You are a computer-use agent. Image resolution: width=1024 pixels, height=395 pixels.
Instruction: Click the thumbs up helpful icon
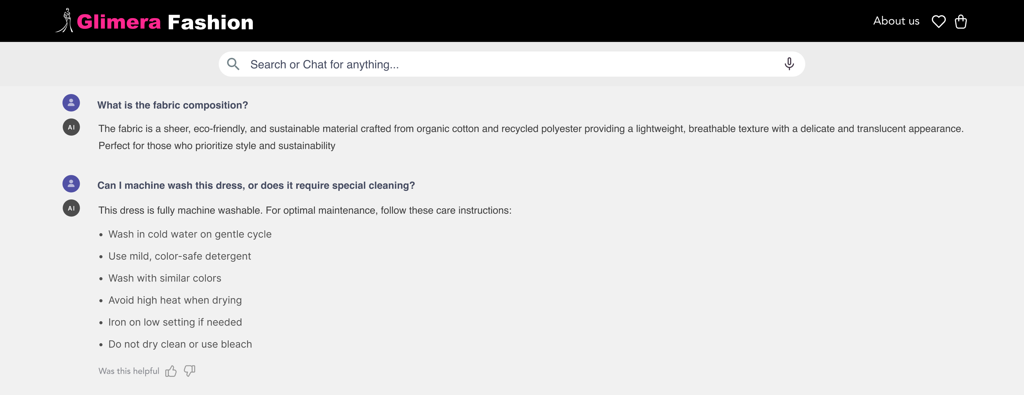tap(171, 371)
